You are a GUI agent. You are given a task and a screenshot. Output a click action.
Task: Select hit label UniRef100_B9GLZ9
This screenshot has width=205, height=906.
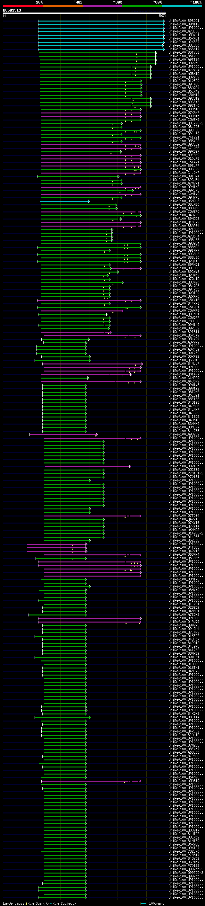click(184, 169)
